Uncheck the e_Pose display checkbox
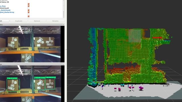Screen dimensions: 182x102 pyautogui.click(x=28, y=6)
